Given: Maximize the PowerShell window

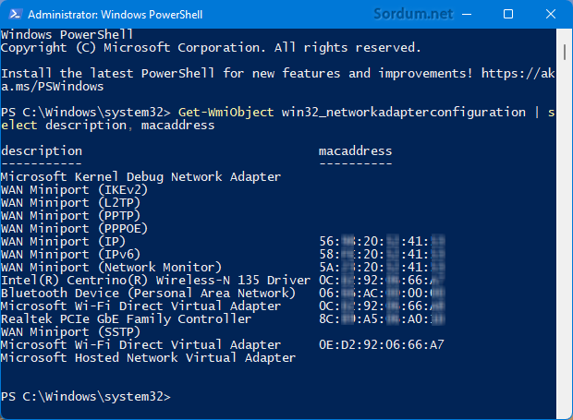Looking at the screenshot, I should coord(508,14).
